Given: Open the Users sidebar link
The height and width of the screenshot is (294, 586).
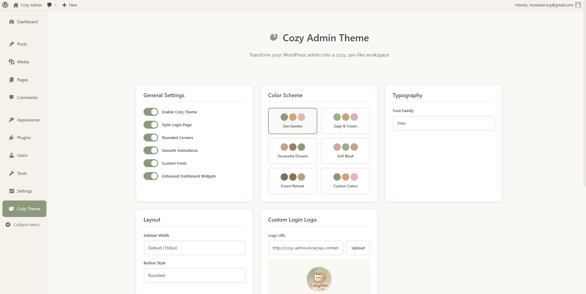Looking at the screenshot, I should tap(24, 155).
